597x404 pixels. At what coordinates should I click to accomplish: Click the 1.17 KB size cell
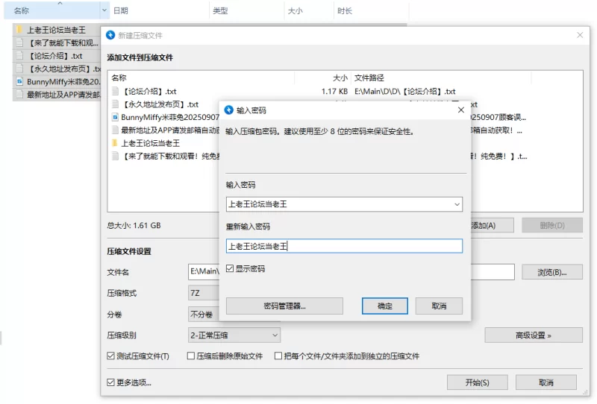click(334, 91)
